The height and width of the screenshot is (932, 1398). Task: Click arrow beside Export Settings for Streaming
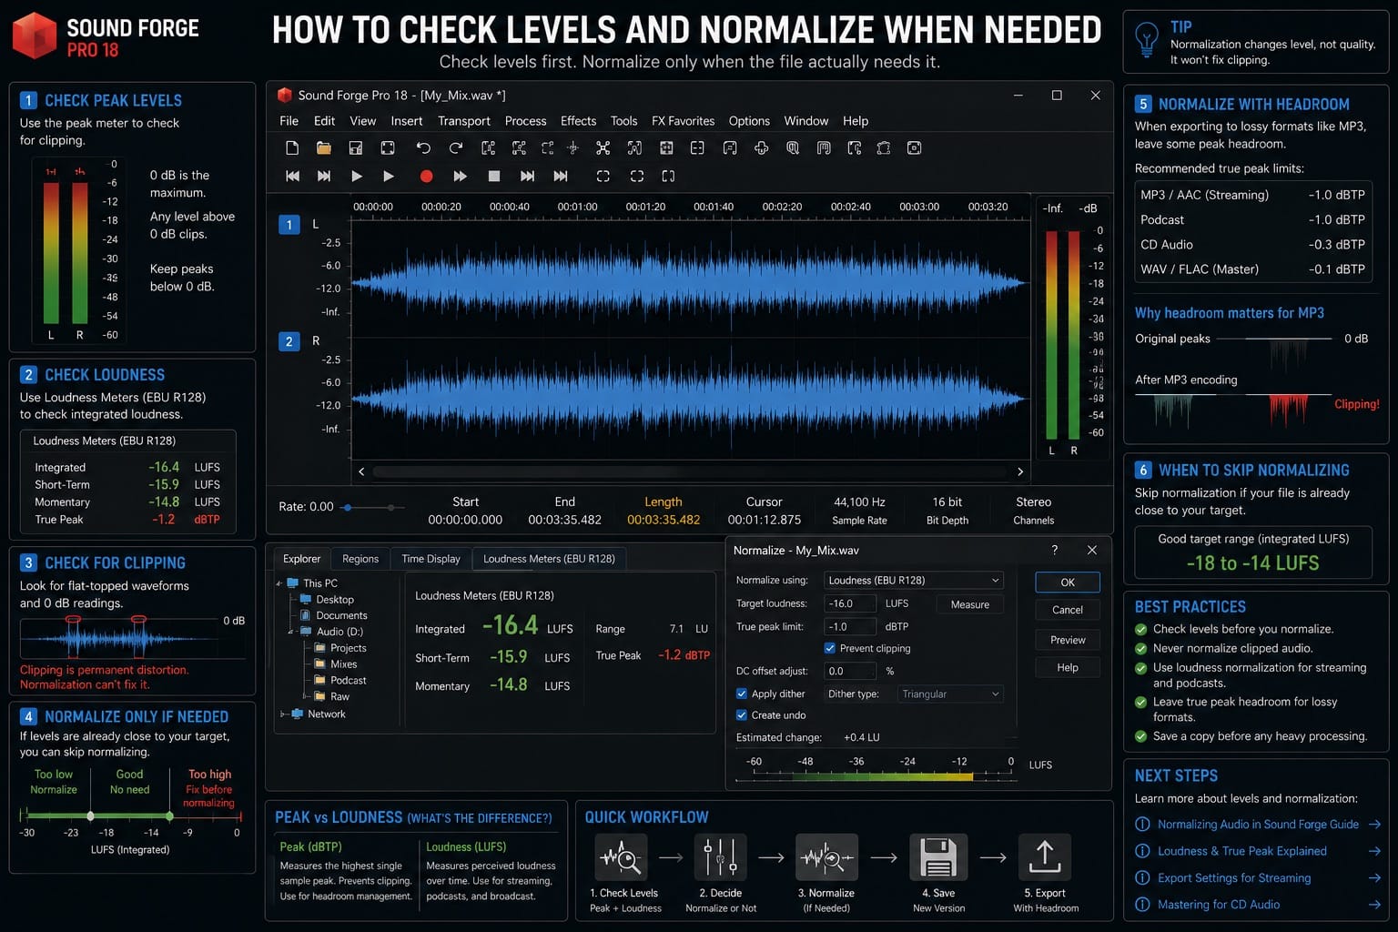1374,878
